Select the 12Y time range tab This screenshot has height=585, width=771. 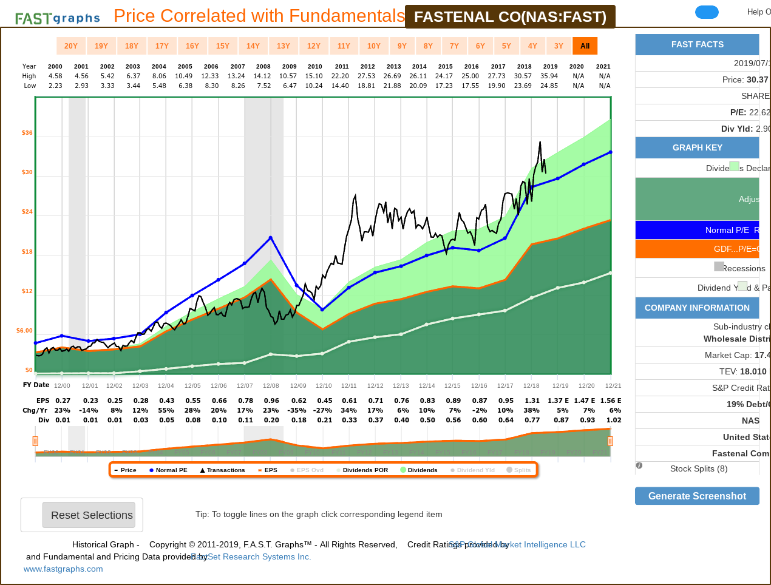pos(314,46)
